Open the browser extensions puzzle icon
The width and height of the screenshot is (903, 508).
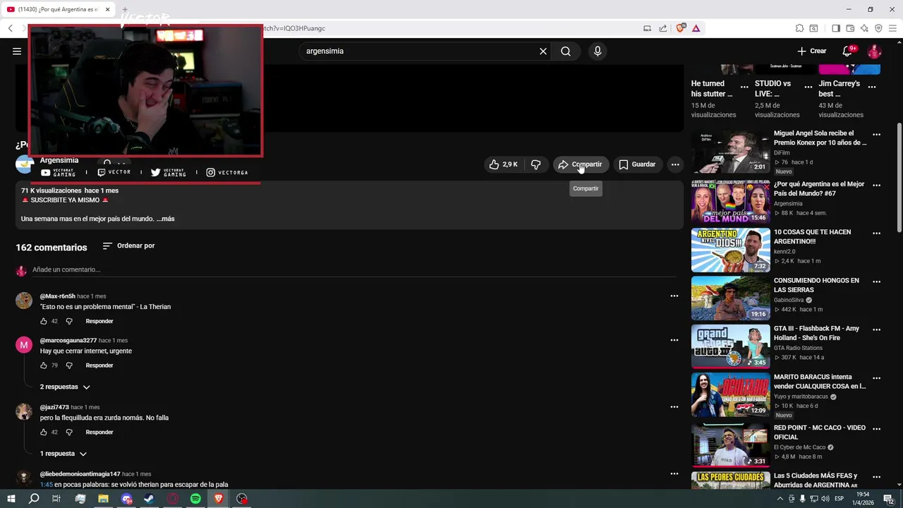click(799, 28)
